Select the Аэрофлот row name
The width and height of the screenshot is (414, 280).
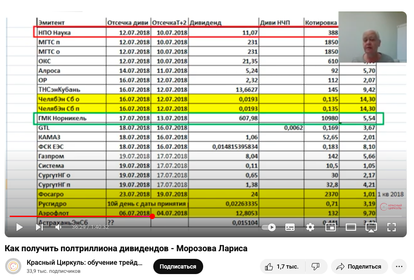54,213
